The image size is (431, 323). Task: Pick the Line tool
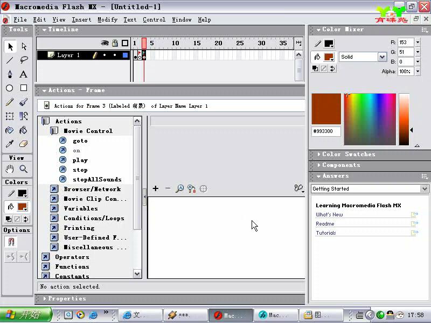coord(10,60)
